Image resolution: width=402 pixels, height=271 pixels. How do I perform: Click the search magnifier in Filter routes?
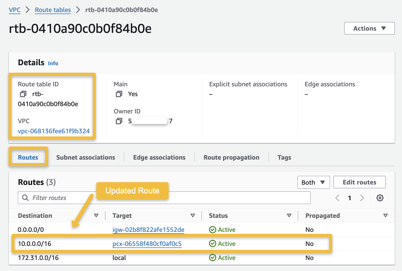[x=25, y=198]
